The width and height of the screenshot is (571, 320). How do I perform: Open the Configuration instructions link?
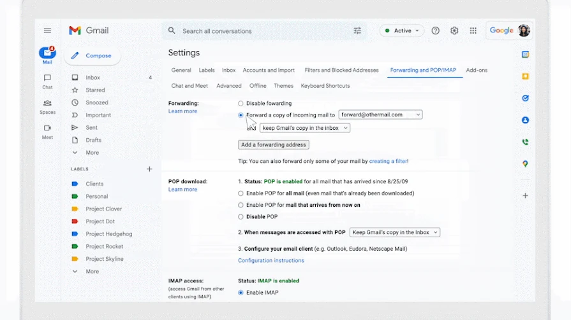[x=271, y=260]
